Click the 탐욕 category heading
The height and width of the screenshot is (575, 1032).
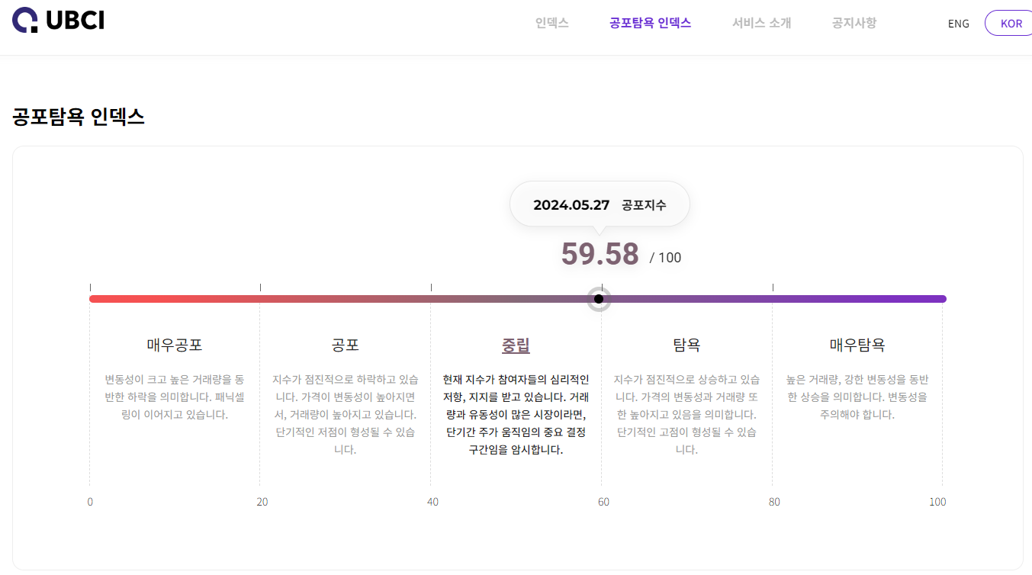686,345
